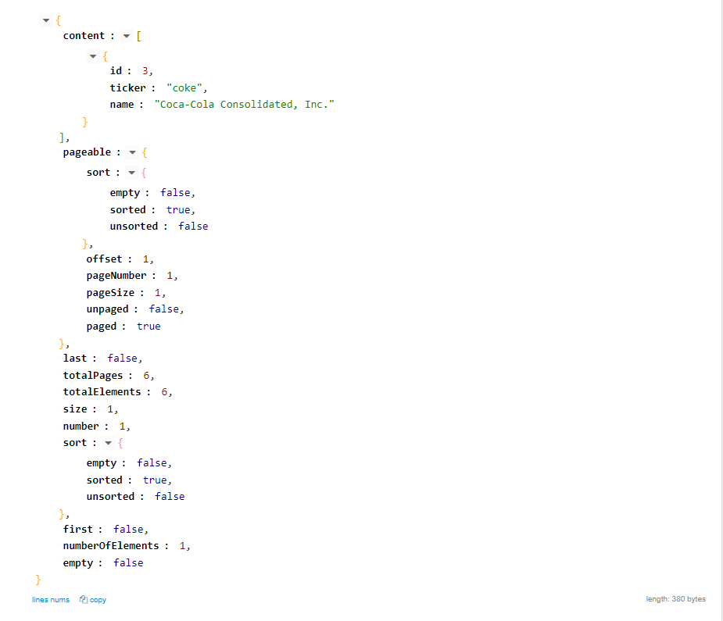Click the content key
This screenshot has height=621, width=723.
pyautogui.click(x=84, y=36)
